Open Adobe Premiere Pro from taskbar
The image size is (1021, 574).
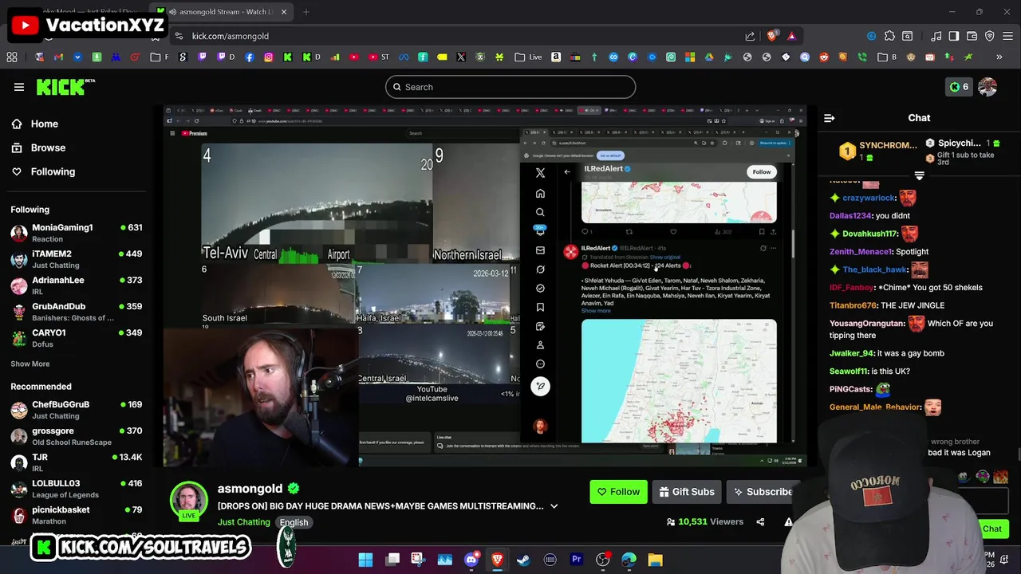tap(576, 560)
